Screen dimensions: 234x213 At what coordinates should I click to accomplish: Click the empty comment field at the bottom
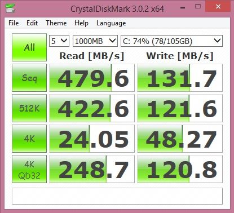pyautogui.click(x=117, y=196)
